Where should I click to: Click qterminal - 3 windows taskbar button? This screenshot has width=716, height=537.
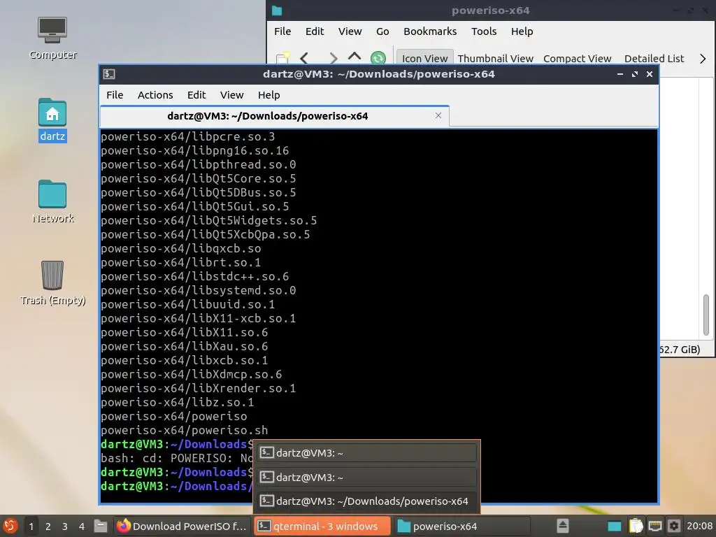point(322,526)
